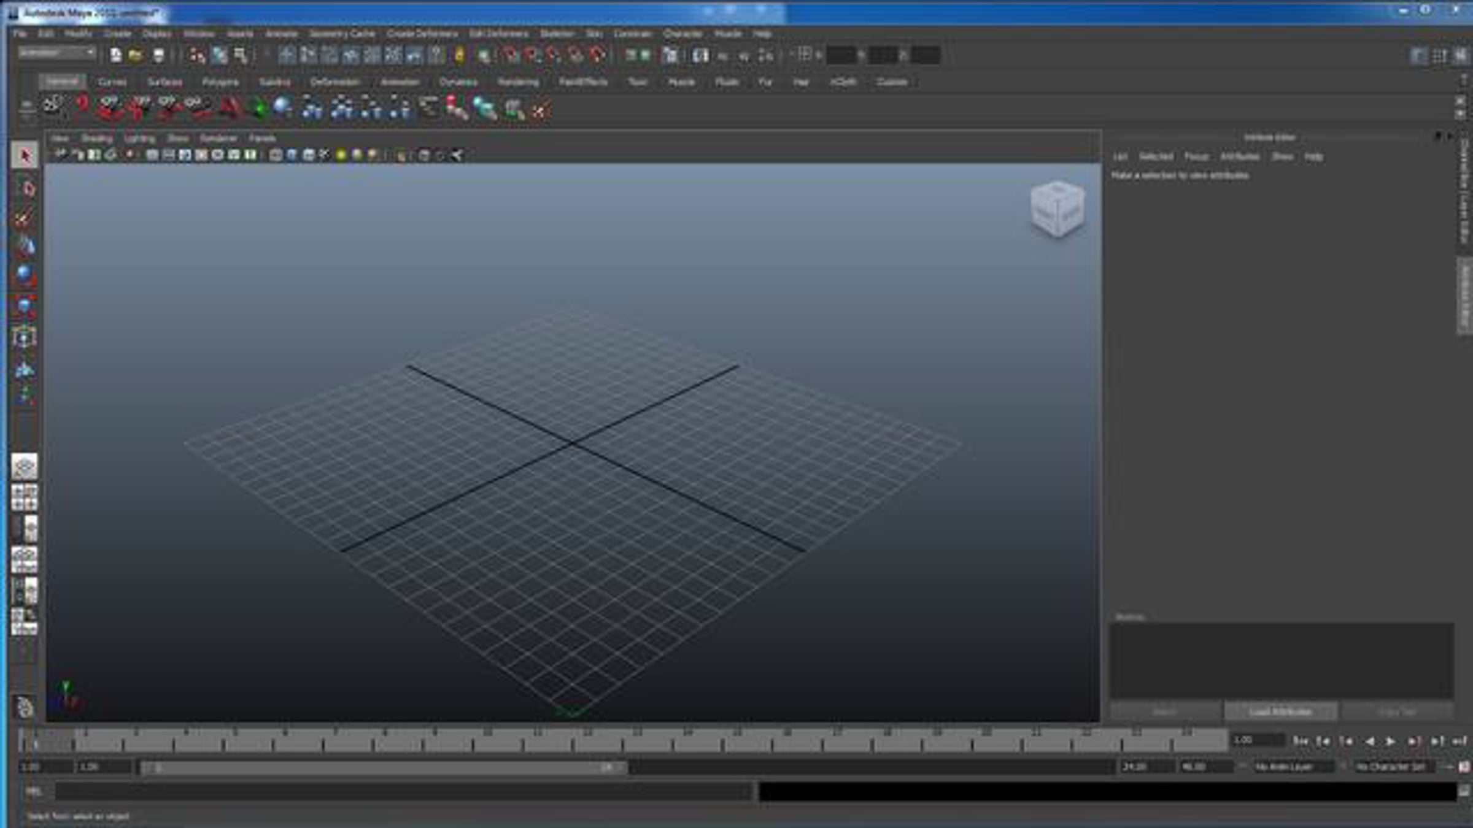Pick the Paint Selection brush tool
1473x828 pixels.
(25, 217)
